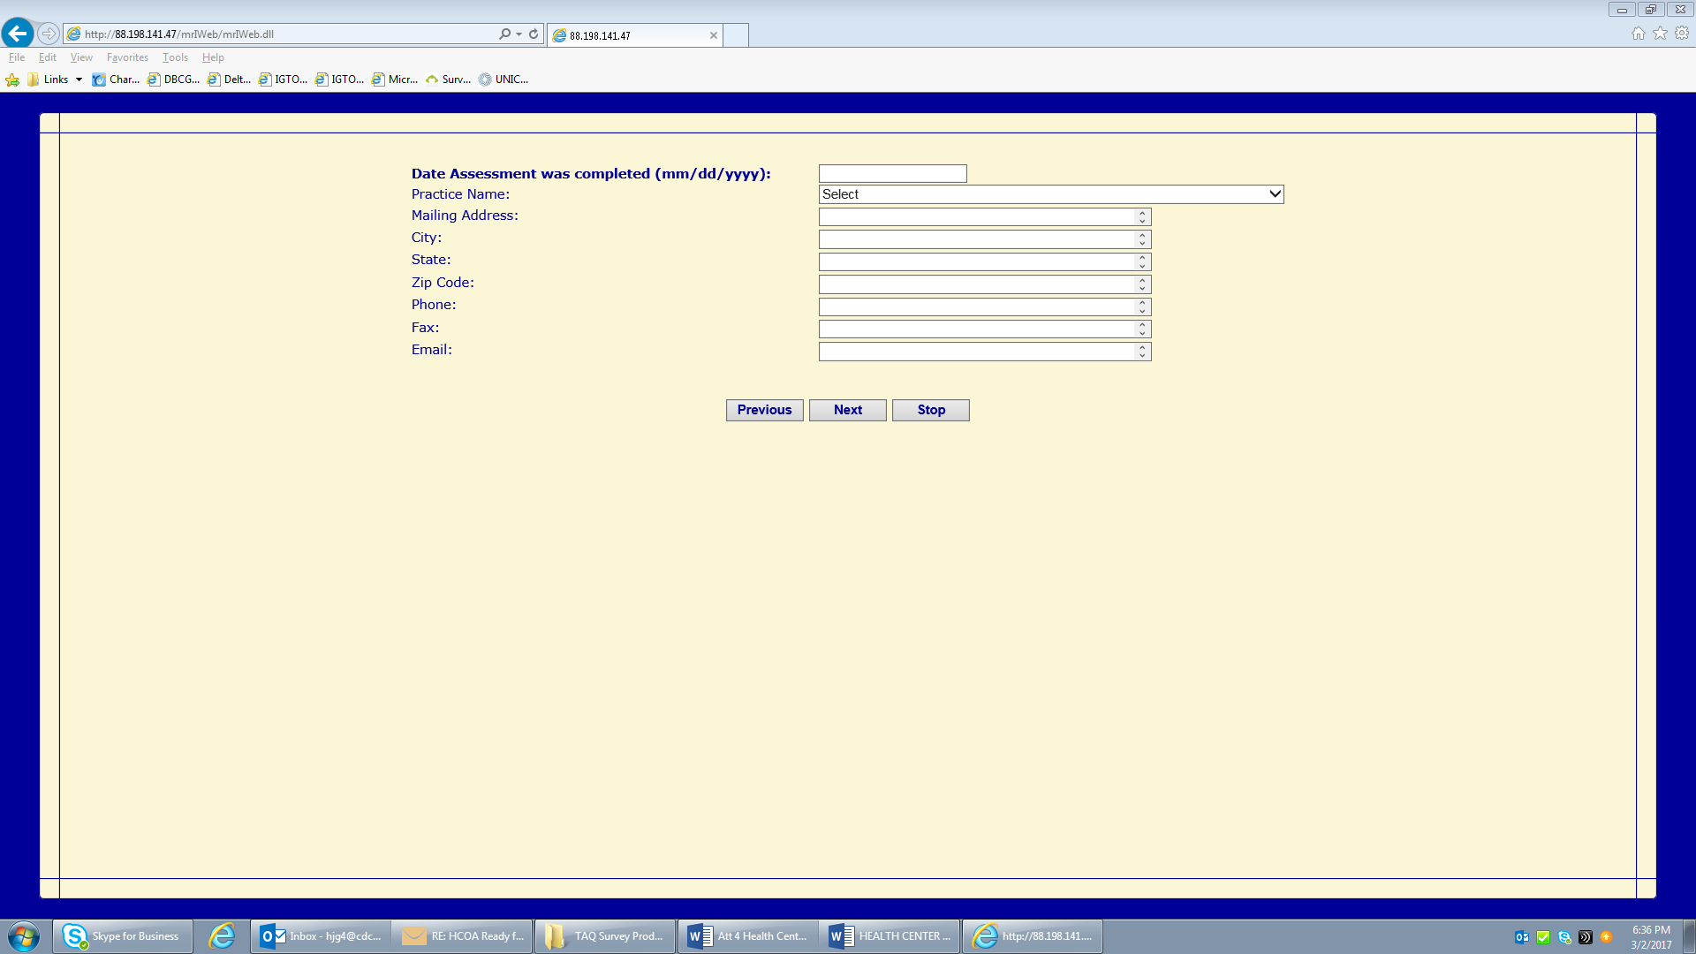
Task: Click the address bar search magnifier icon
Action: (504, 34)
